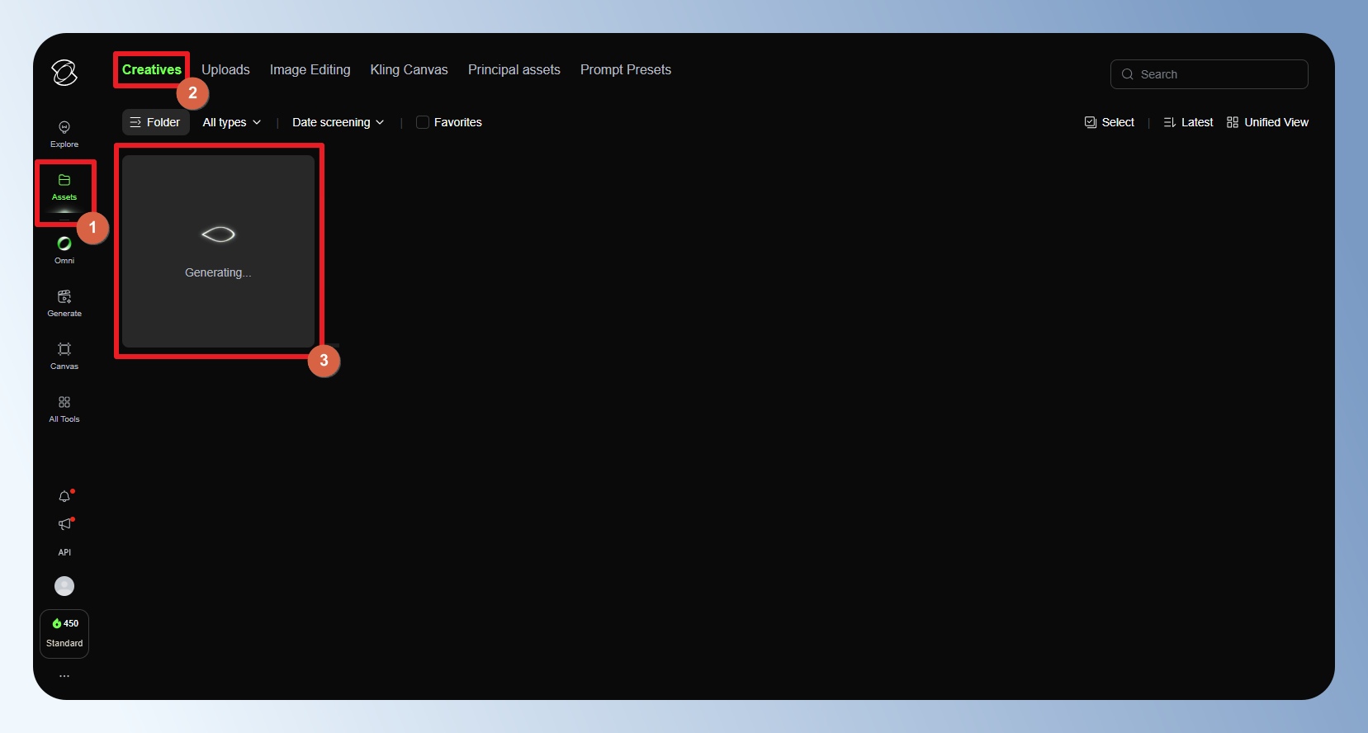Select the Assets sidebar icon
The height and width of the screenshot is (733, 1368).
(x=64, y=187)
